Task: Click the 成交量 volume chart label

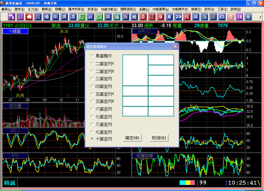Action: (x=15, y=106)
